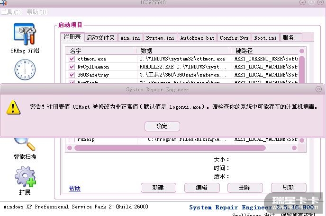The image size is (326, 216).
Task: Click the vertical scrollbar up arrow
Action: (302, 51)
